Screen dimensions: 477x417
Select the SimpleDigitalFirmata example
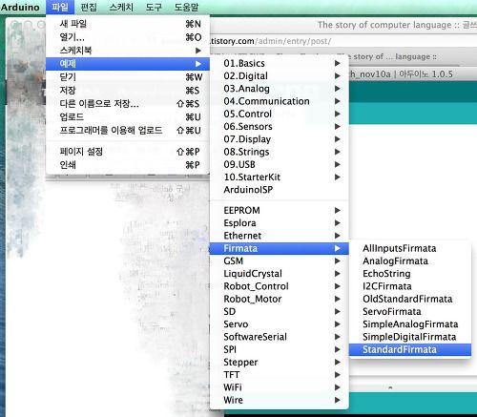click(x=410, y=337)
